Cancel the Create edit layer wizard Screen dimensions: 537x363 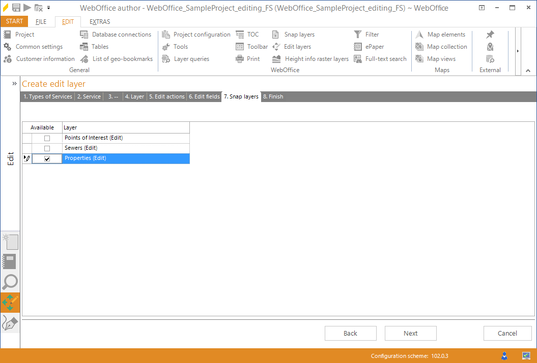(x=507, y=333)
